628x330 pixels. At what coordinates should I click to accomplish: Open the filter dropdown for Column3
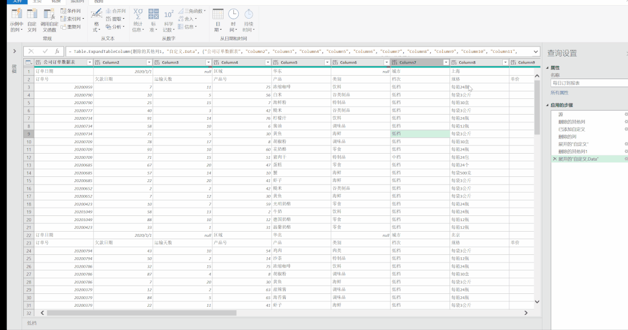(208, 62)
